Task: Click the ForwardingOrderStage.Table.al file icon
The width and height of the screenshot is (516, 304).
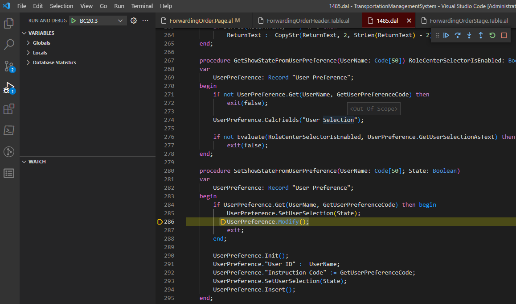Action: coord(424,21)
